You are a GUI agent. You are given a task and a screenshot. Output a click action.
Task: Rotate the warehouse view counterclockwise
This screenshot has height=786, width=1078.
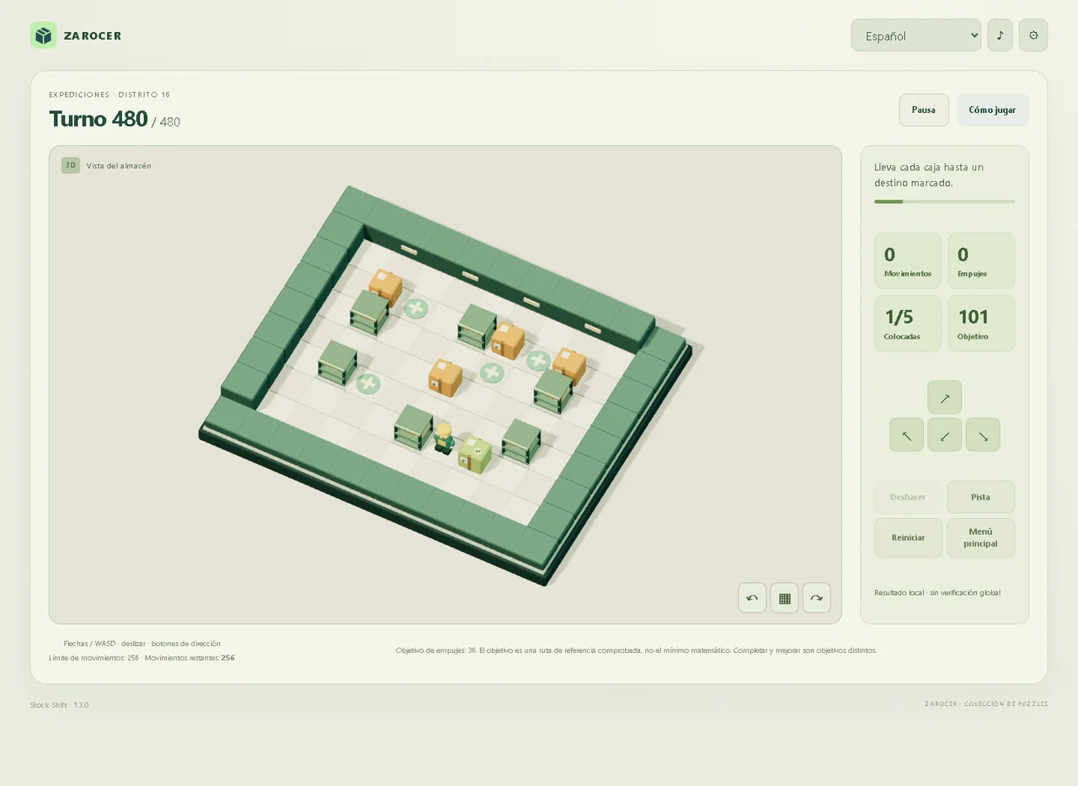coord(752,598)
